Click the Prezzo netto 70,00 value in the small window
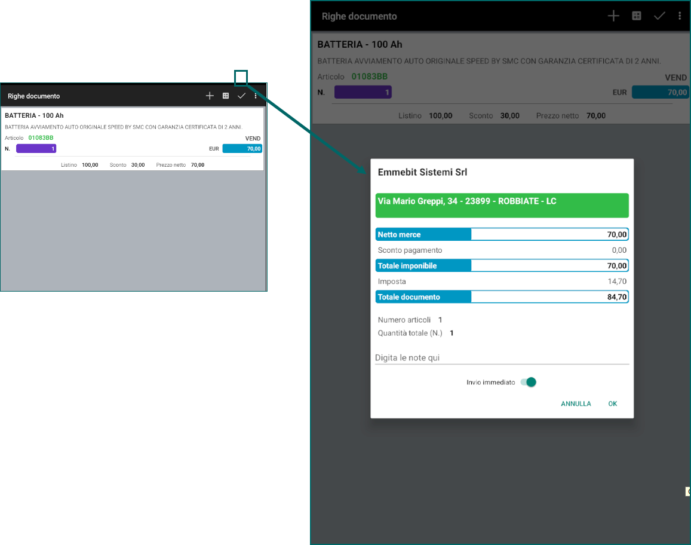 click(198, 165)
